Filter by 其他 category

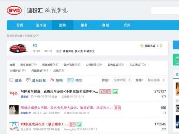[59, 70]
